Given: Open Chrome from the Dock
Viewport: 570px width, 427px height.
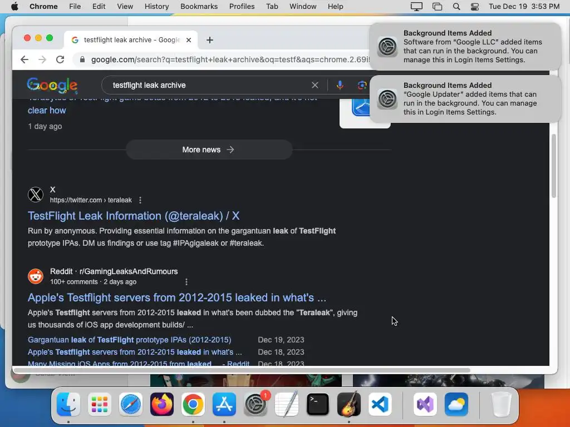Looking at the screenshot, I should (x=193, y=404).
